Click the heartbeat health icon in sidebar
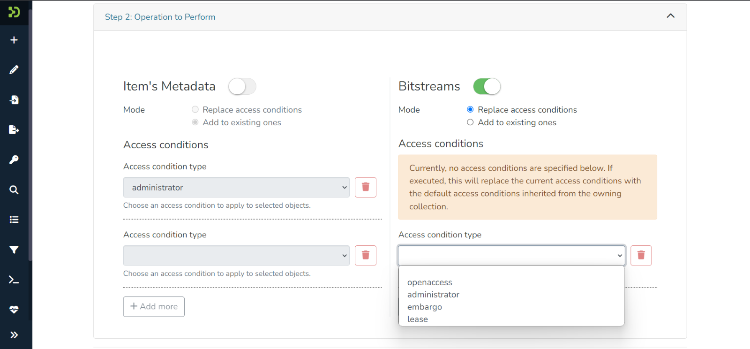Screen dimensions: 750x349 point(14,310)
